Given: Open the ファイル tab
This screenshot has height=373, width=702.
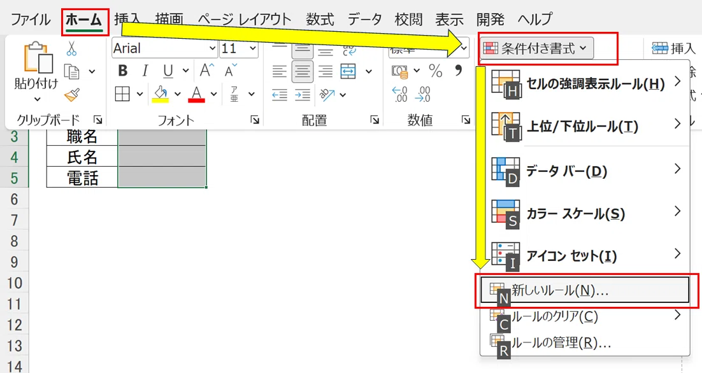Looking at the screenshot, I should (x=31, y=20).
